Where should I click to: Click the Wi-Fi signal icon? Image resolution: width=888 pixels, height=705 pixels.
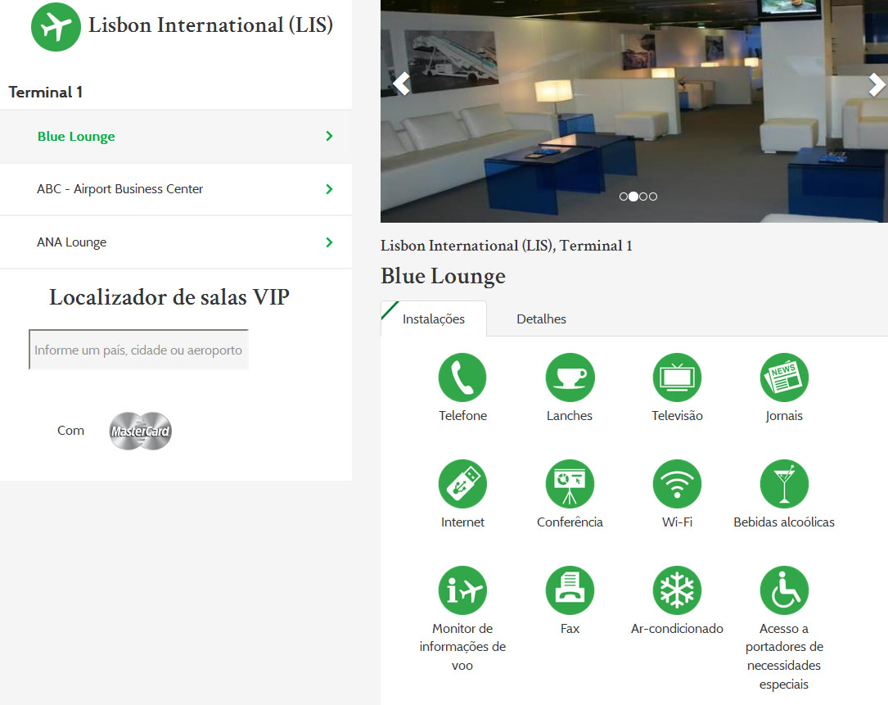tap(677, 484)
